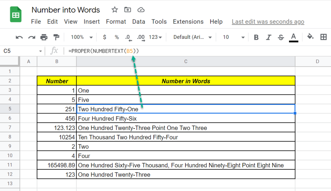Select cell containing 123.123
The image size is (331, 191).
57,128
